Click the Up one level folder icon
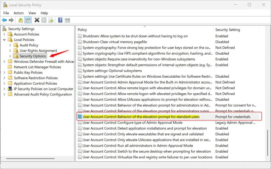The width and height of the screenshot is (271, 169). coord(21,20)
